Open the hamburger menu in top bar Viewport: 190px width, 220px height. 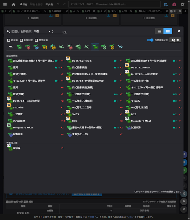5,4
